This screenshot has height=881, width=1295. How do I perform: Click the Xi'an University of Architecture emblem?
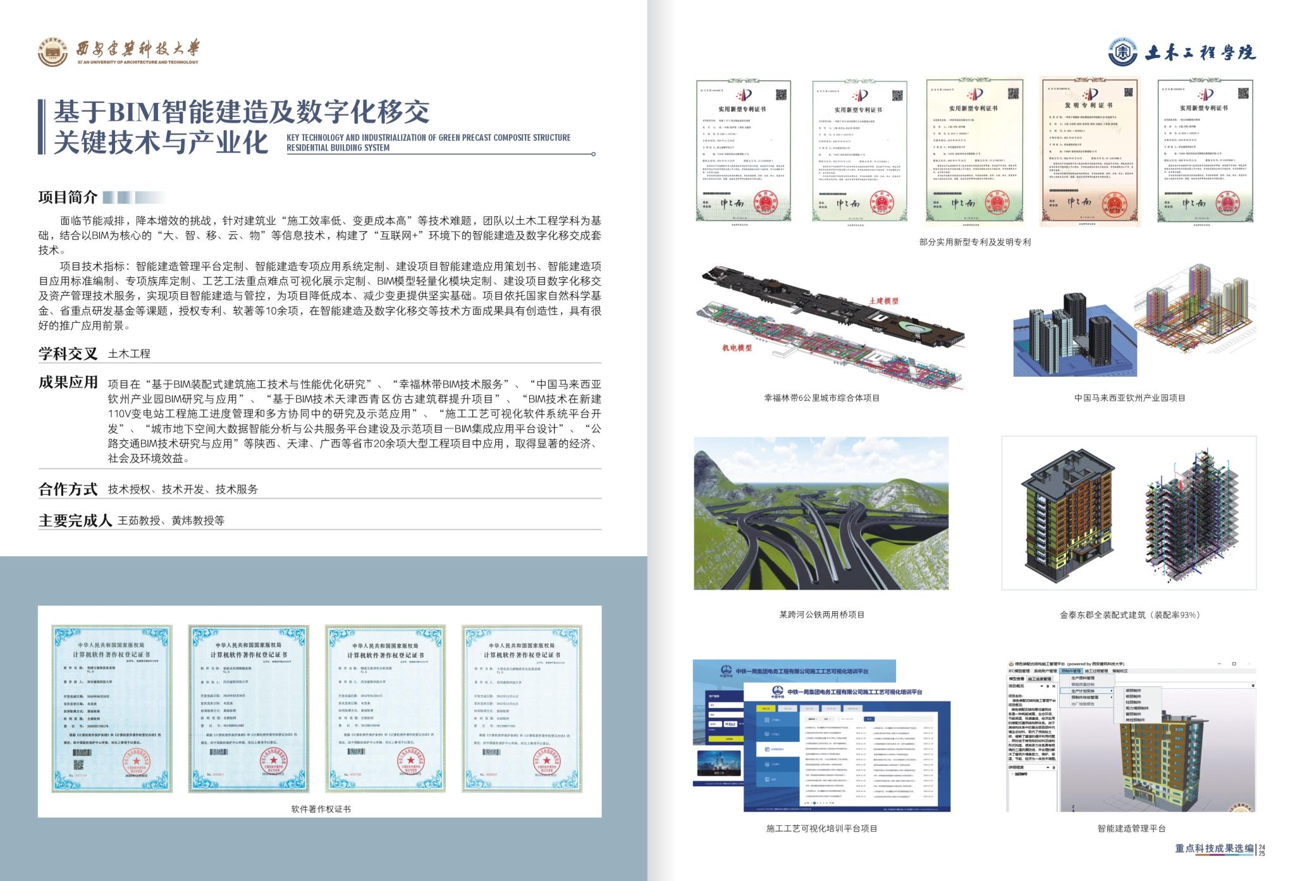pyautogui.click(x=52, y=51)
